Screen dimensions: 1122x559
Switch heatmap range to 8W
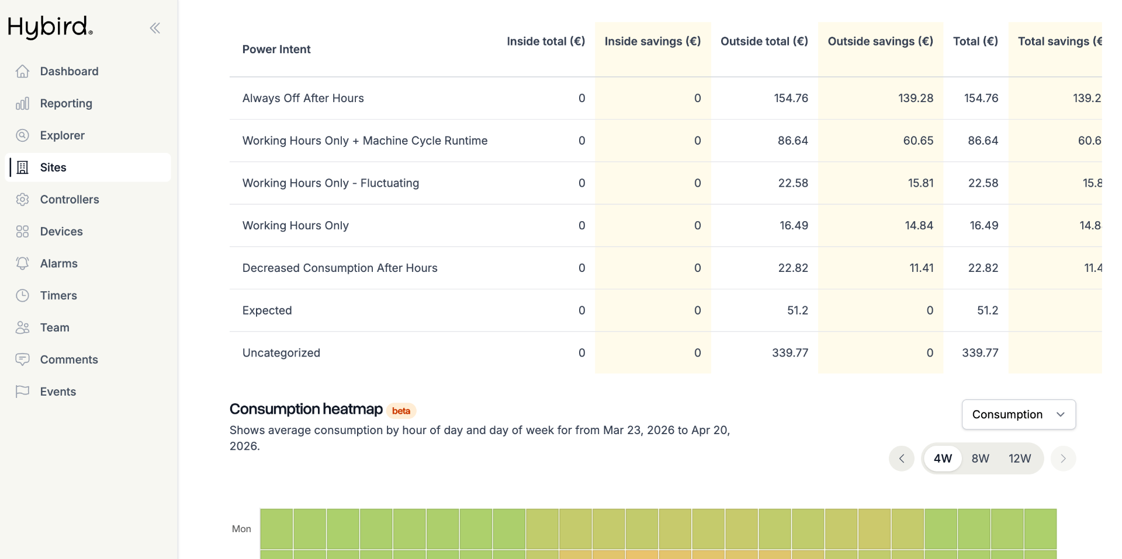pos(981,459)
